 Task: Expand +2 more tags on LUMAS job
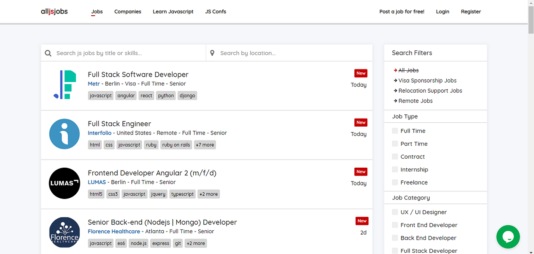209,194
